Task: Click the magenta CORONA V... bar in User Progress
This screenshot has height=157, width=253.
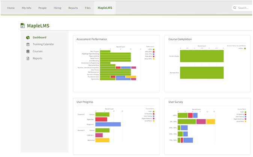Action: [x=99, y=135]
